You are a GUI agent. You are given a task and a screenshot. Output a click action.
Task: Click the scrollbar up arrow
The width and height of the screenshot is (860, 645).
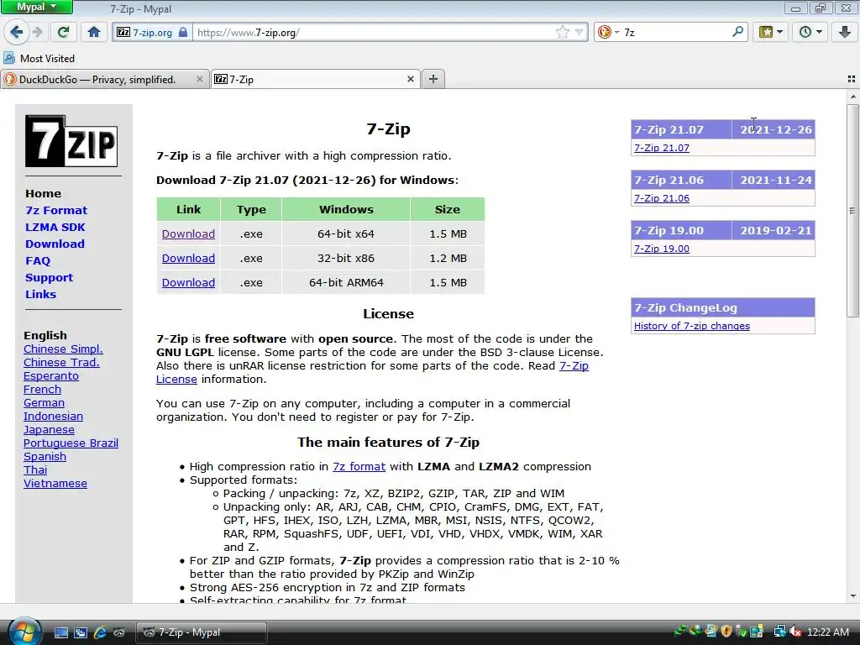click(x=852, y=97)
